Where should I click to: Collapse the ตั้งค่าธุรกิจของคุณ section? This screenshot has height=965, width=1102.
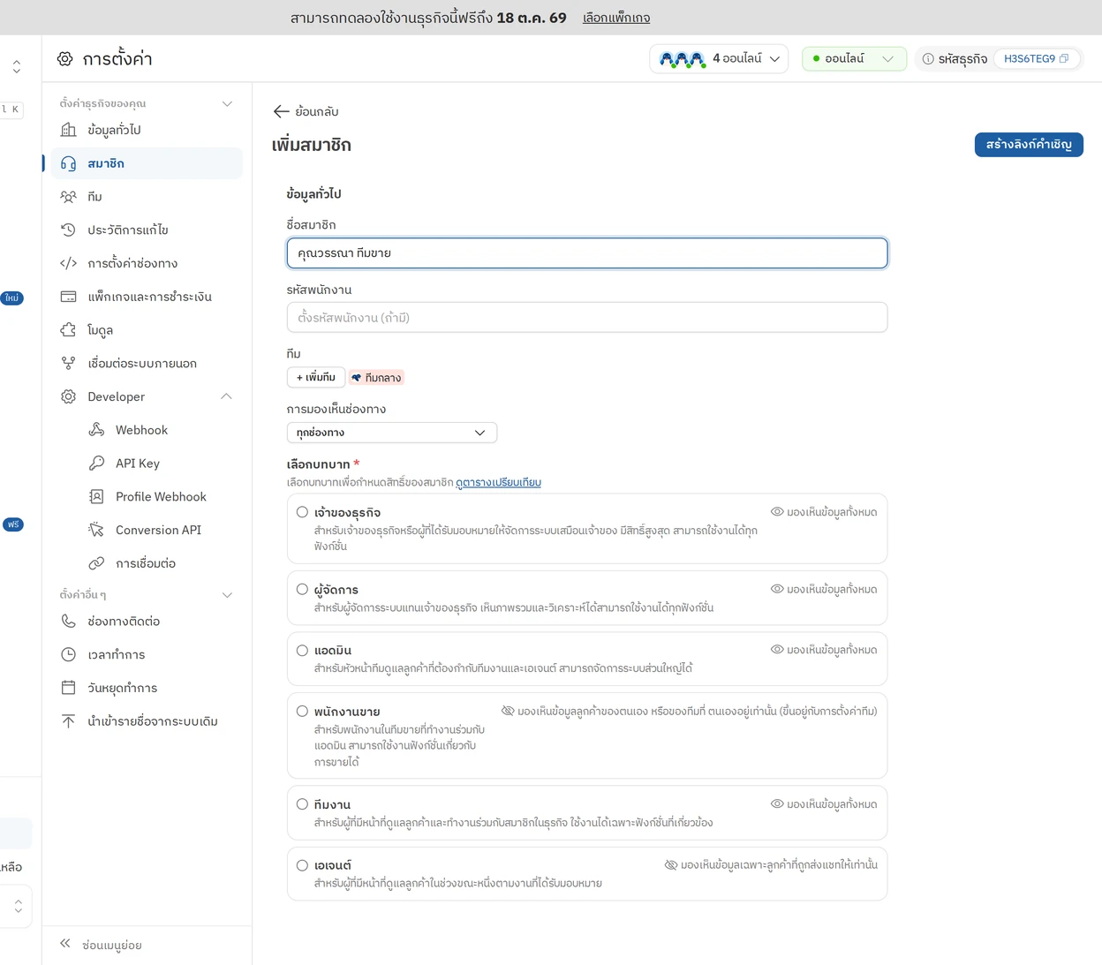coord(227,103)
